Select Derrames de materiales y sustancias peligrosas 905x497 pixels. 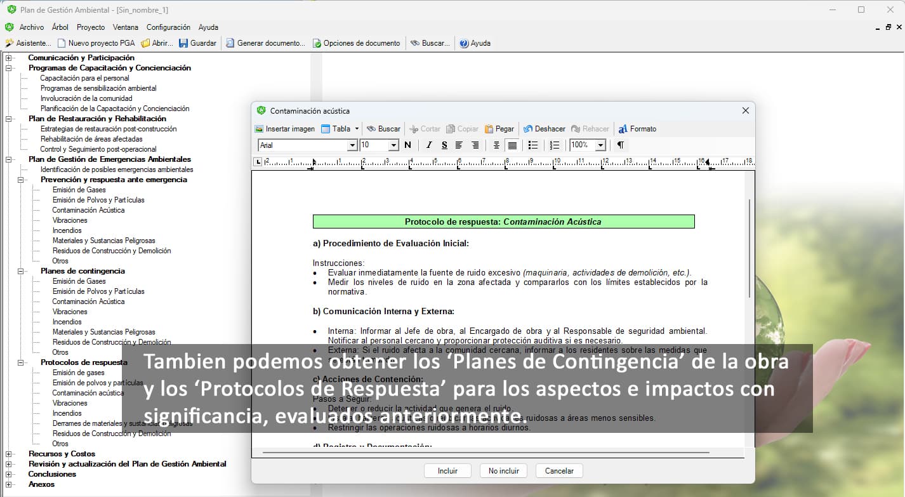click(122, 423)
